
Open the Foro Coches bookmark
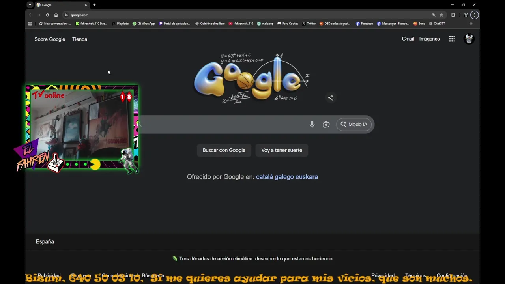[x=288, y=24]
